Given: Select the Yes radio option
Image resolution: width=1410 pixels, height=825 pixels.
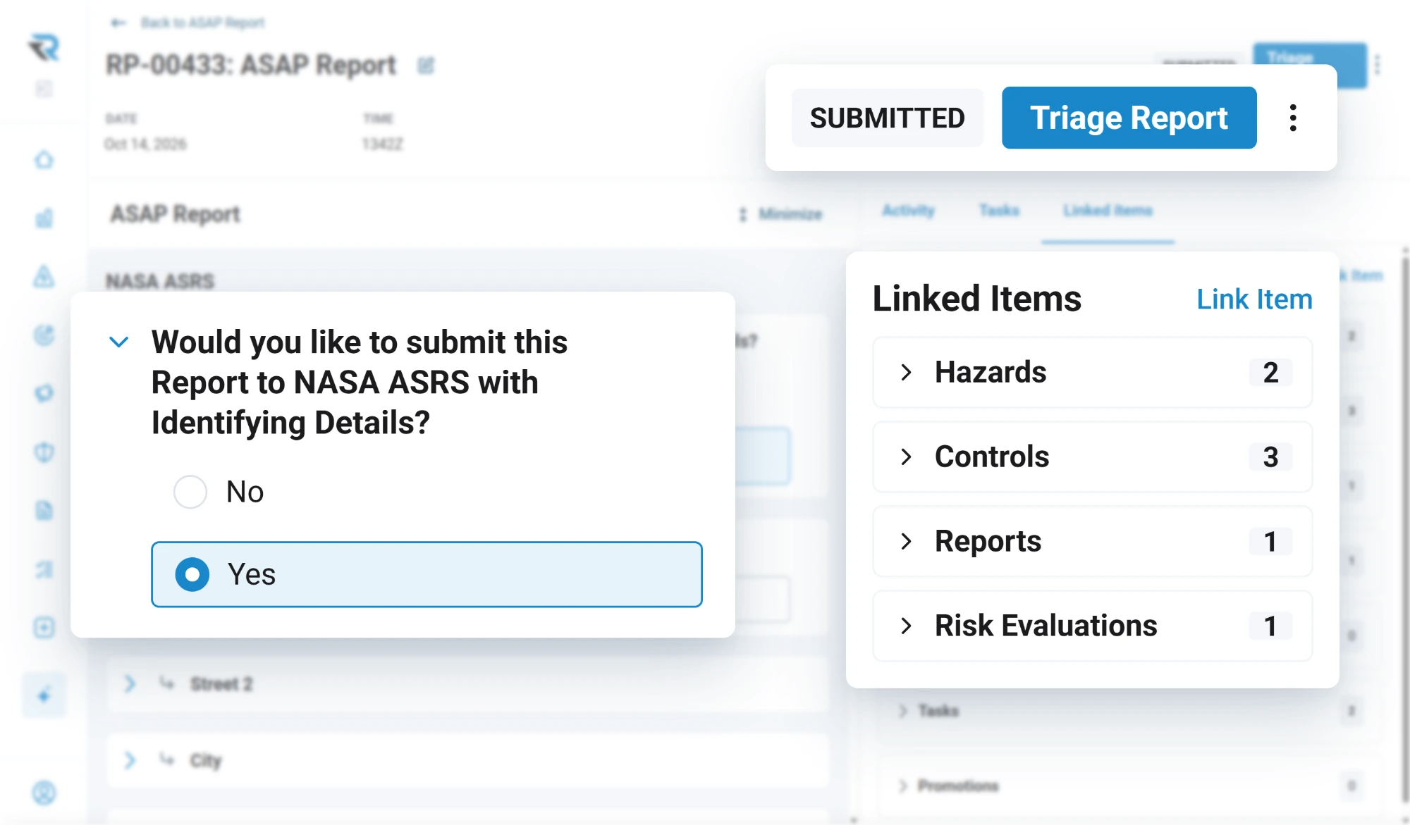Looking at the screenshot, I should pyautogui.click(x=427, y=574).
